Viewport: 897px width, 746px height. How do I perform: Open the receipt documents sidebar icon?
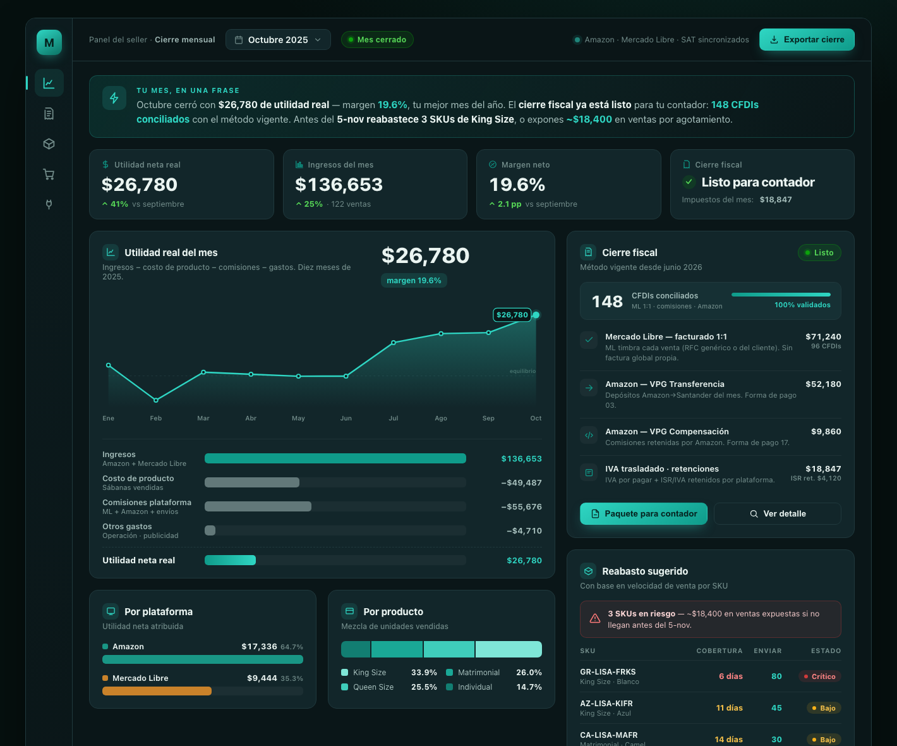(49, 114)
